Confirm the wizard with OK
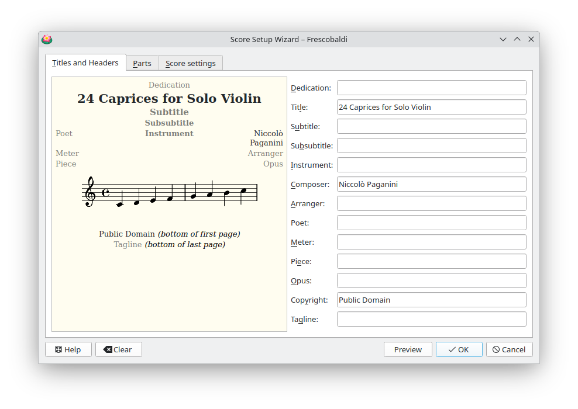 (459, 349)
